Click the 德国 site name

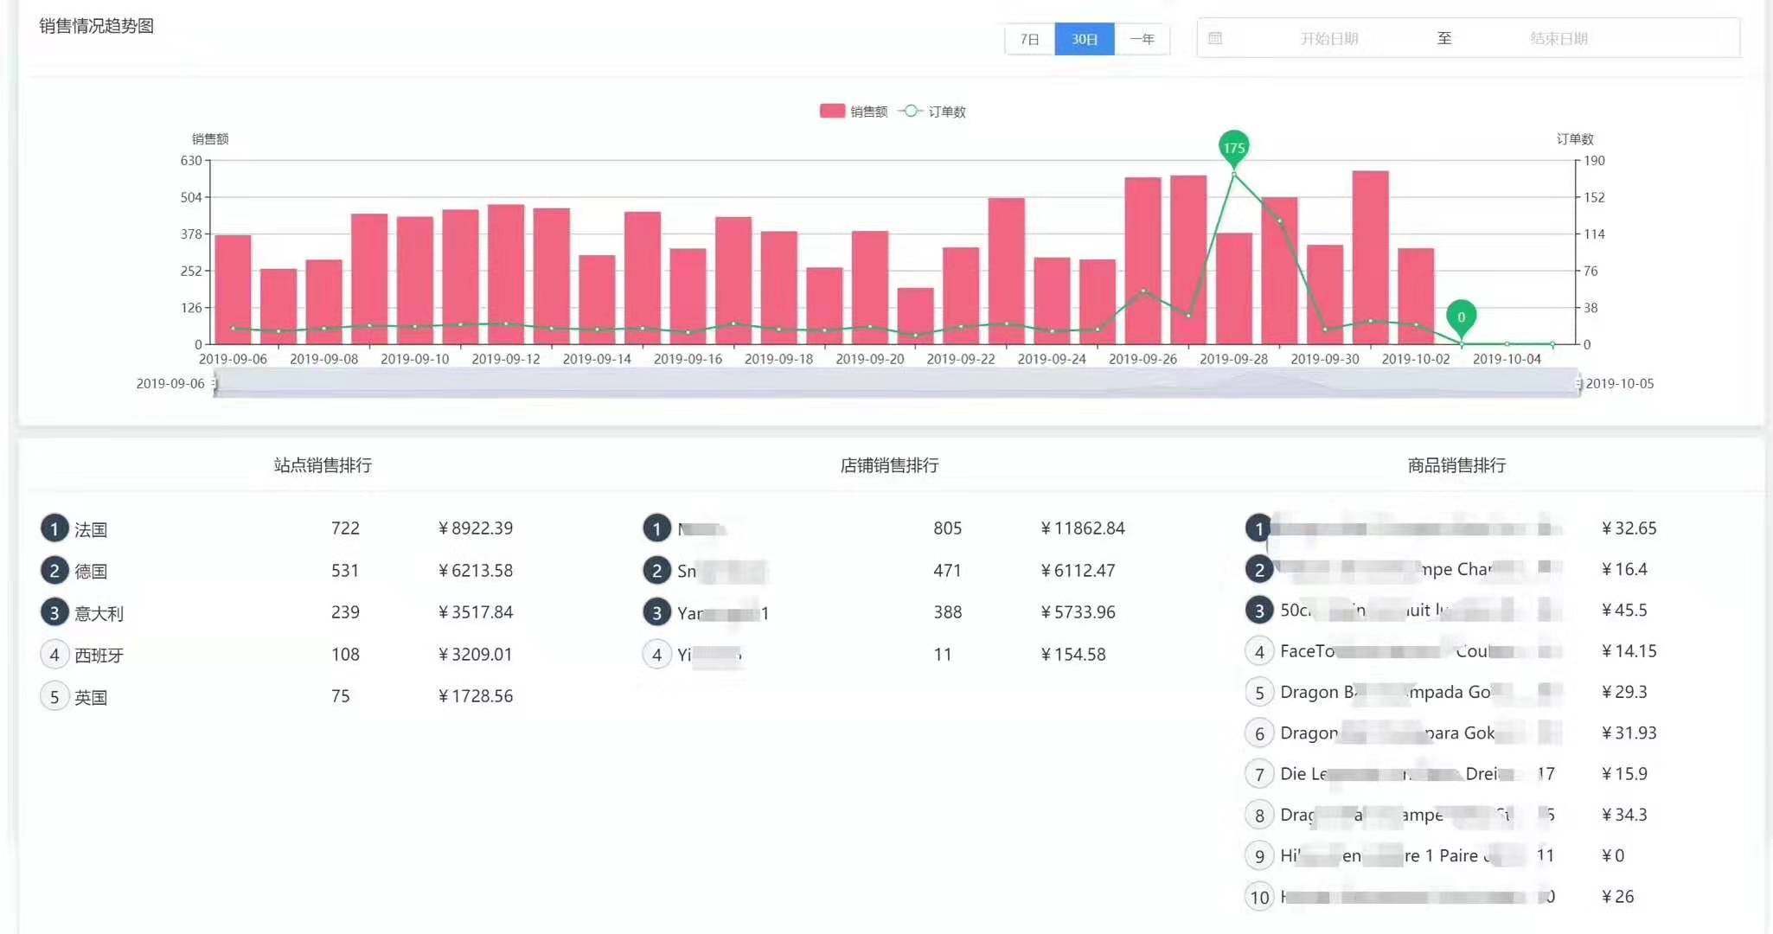(91, 571)
